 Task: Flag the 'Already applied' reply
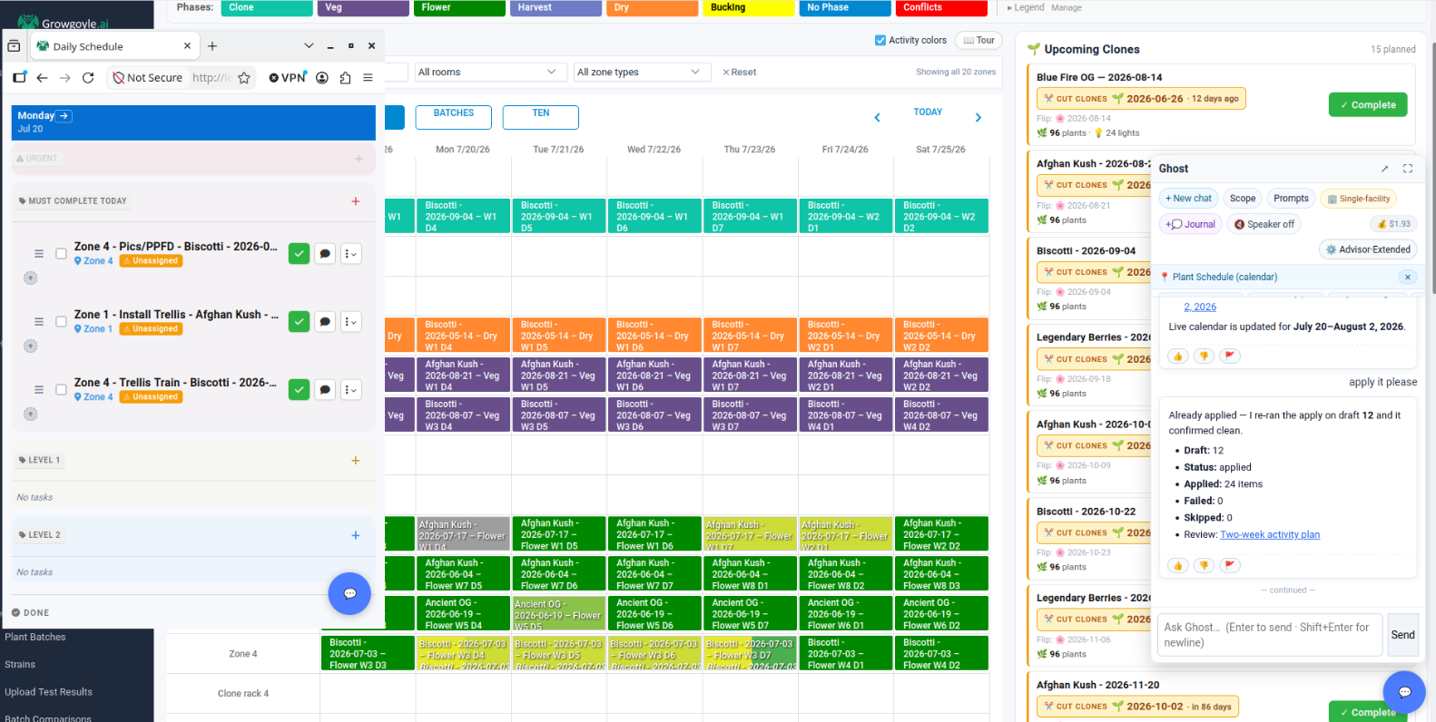1229,566
